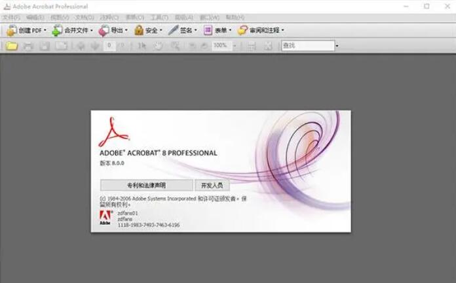Click the Zoom Out minus icon

(192, 46)
